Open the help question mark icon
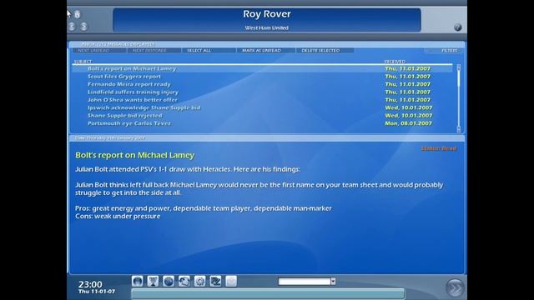Image resolution: width=534 pixels, height=300 pixels. [458, 27]
